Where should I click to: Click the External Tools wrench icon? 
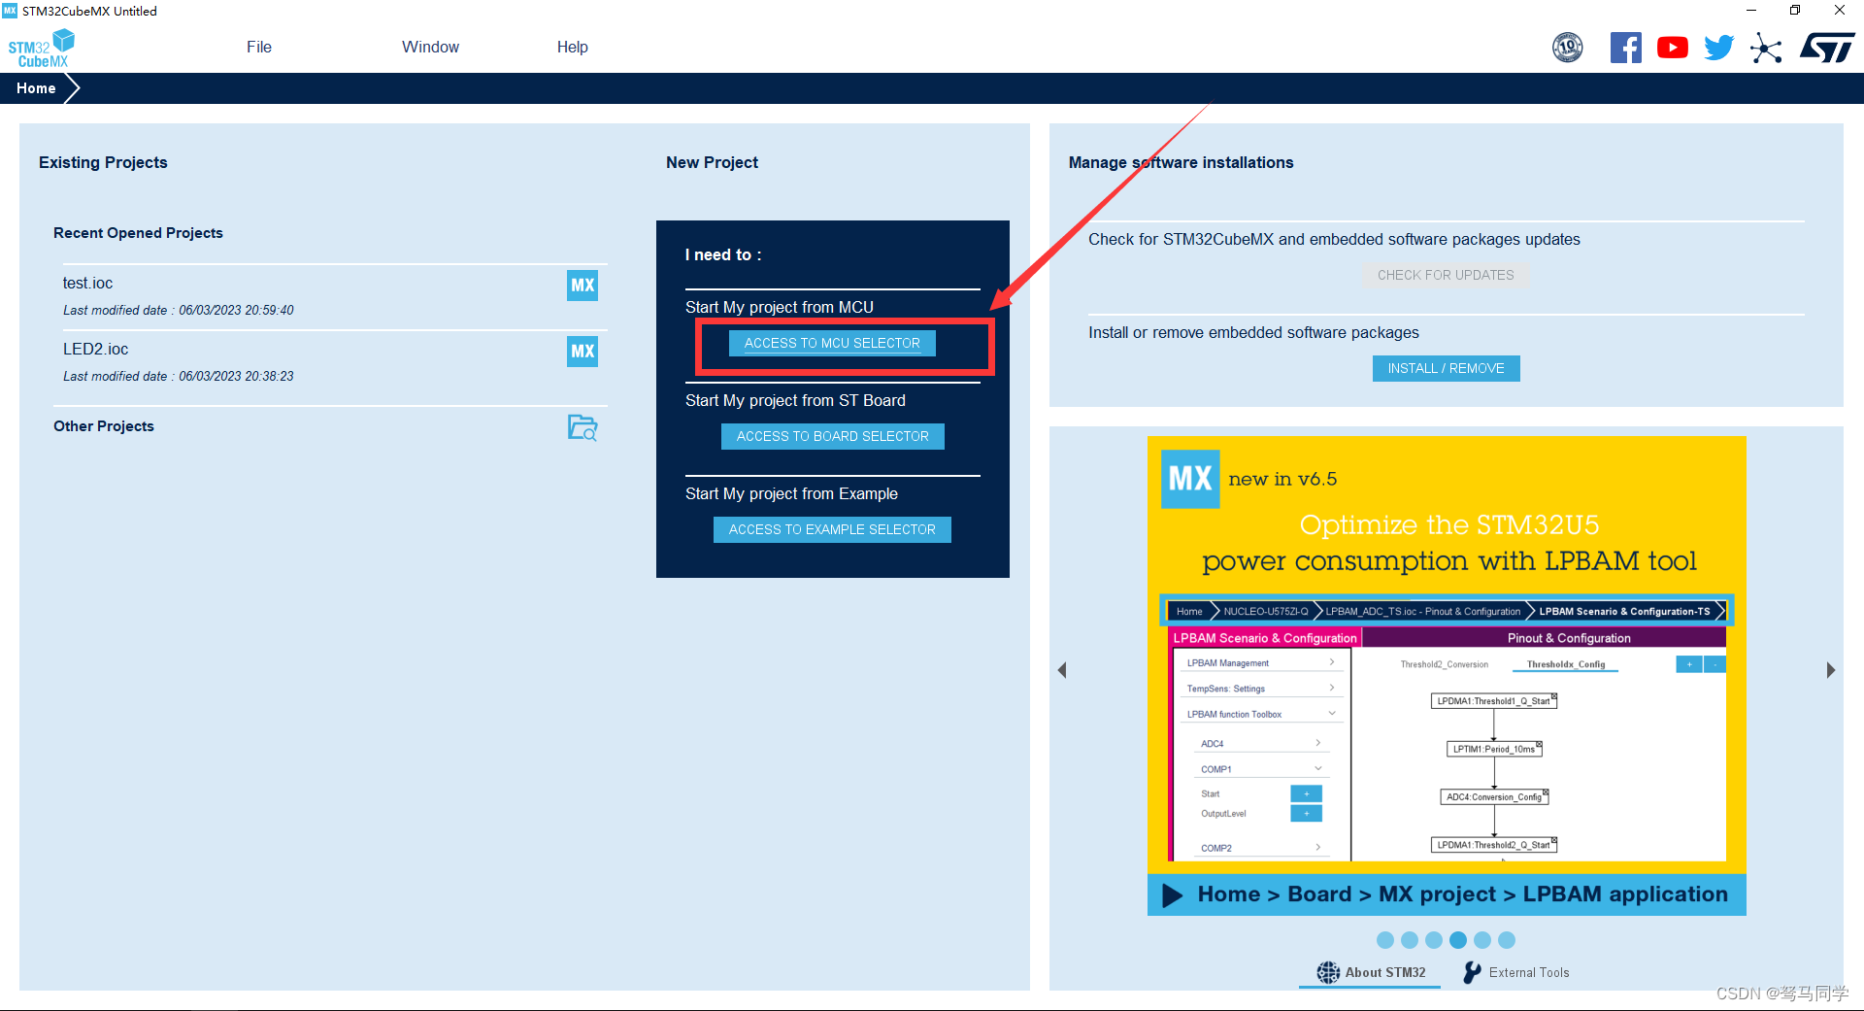tap(1472, 972)
